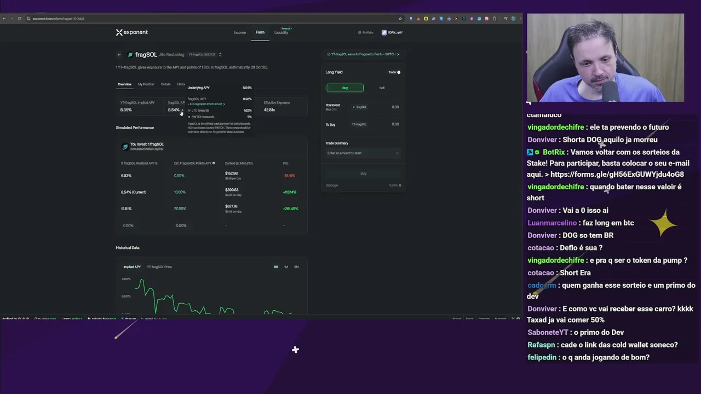This screenshot has width=701, height=394.
Task: Expand the Trade Summary dropdown
Action: 363,153
